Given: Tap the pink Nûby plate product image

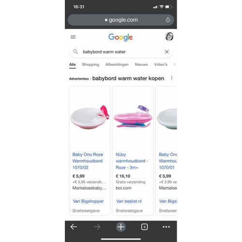Looking at the screenshot, I should click(x=133, y=117).
